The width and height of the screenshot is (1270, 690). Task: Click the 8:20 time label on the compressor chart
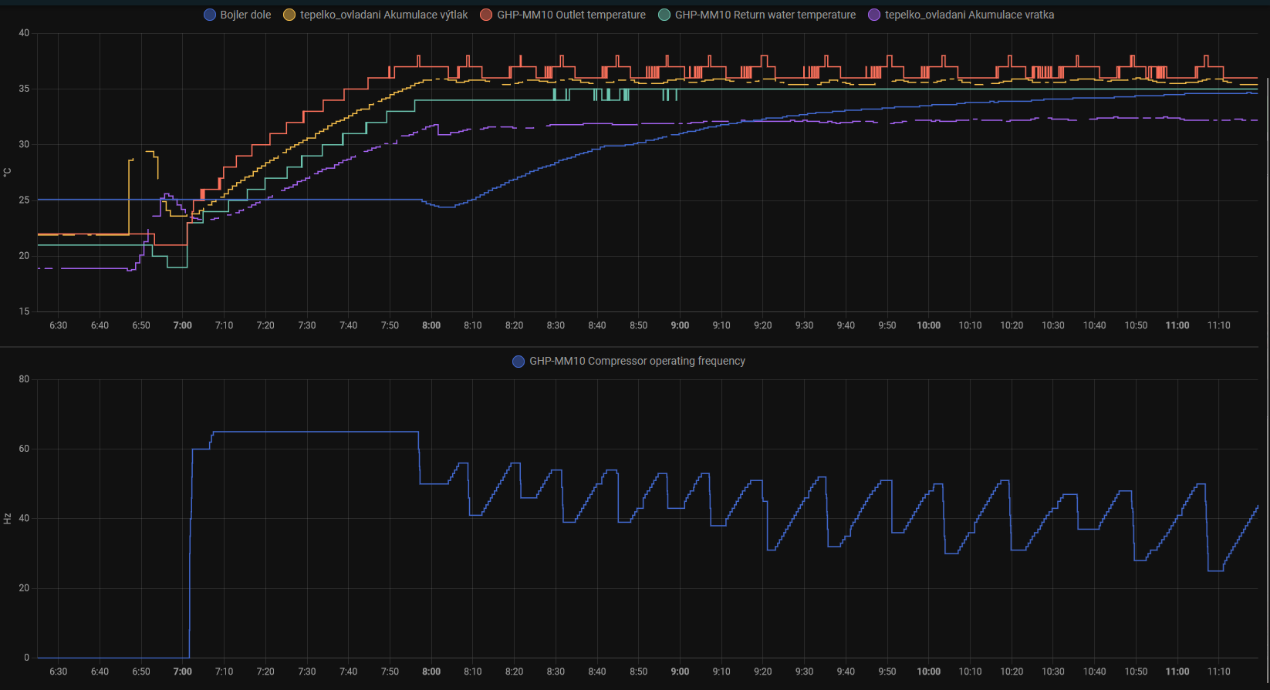click(515, 671)
